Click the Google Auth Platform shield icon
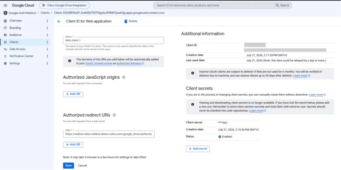 click(5, 13)
